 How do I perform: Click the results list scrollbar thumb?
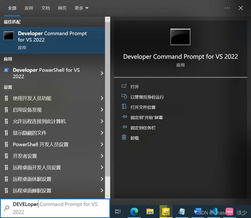pyautogui.click(x=108, y=99)
